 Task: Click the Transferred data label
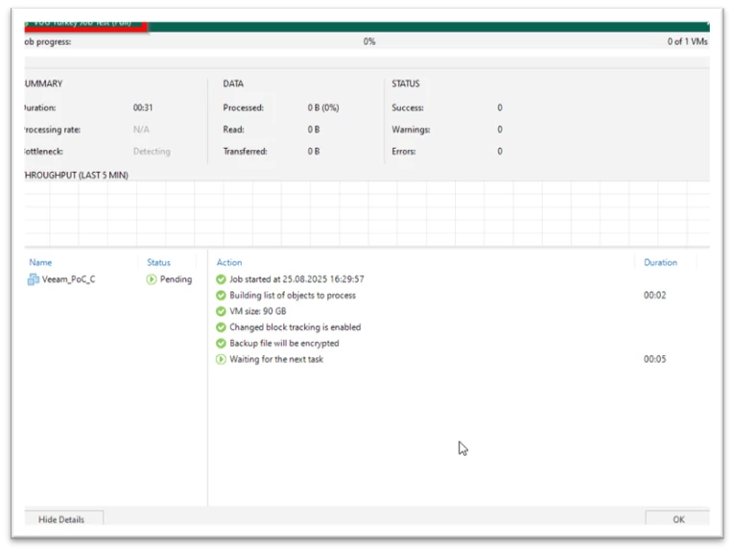pyautogui.click(x=245, y=152)
